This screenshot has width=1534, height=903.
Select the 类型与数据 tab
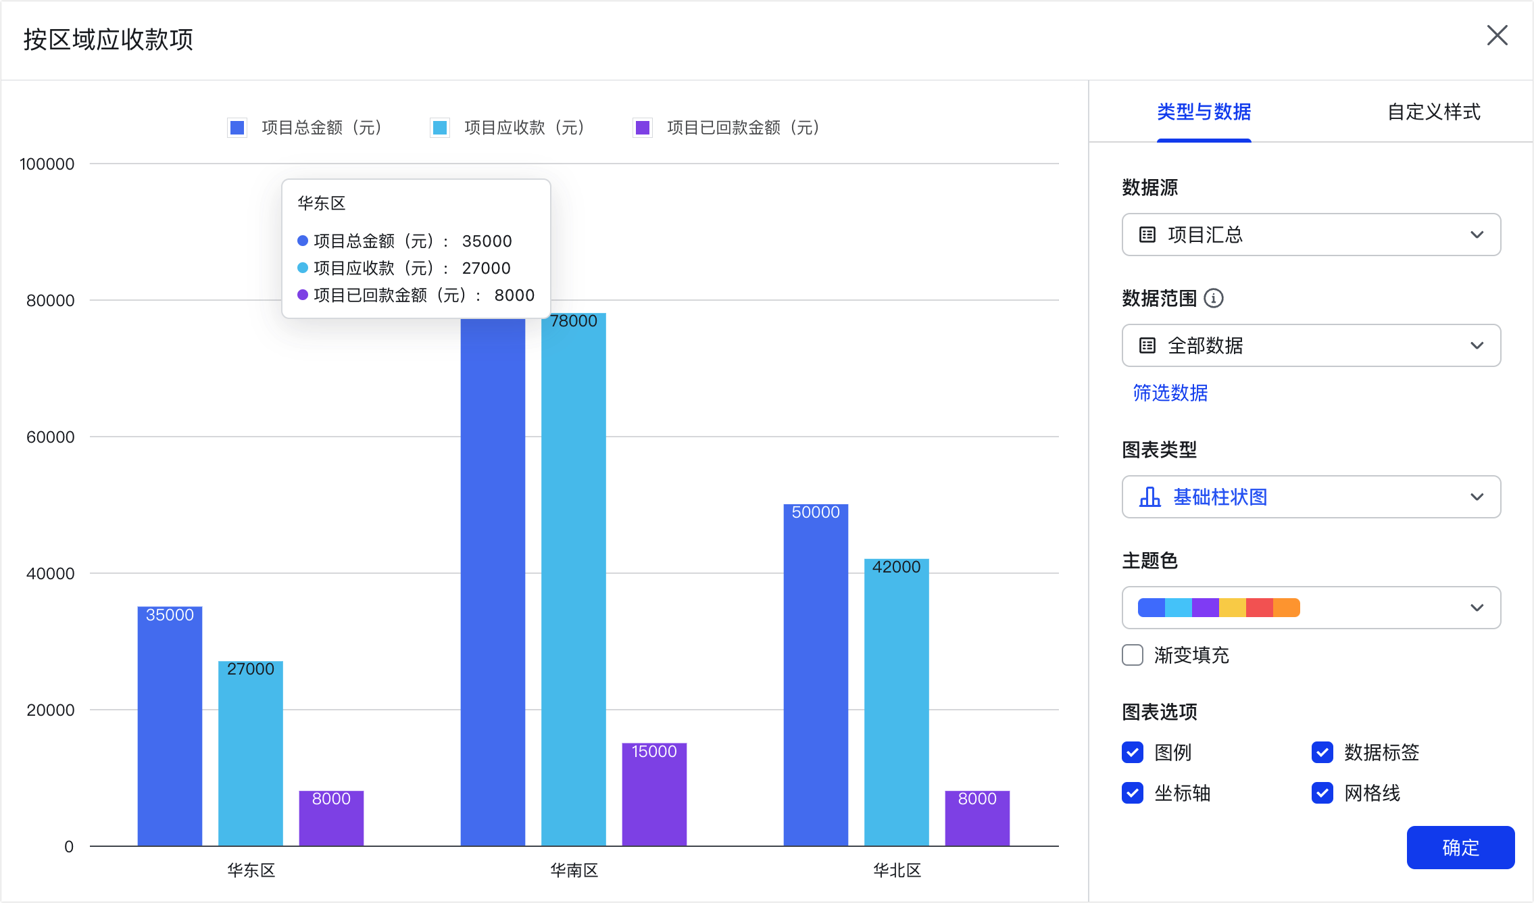click(x=1204, y=112)
